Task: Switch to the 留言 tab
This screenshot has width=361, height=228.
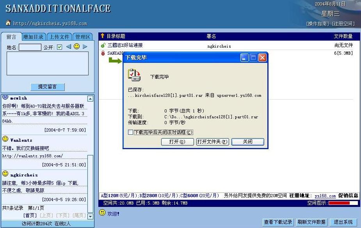Action: pyautogui.click(x=11, y=37)
